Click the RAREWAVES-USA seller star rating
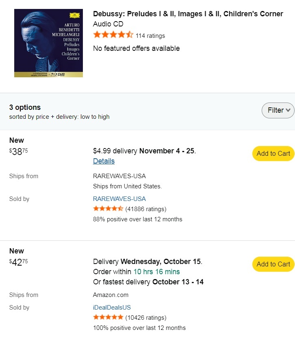295x347 pixels. [x=108, y=209]
